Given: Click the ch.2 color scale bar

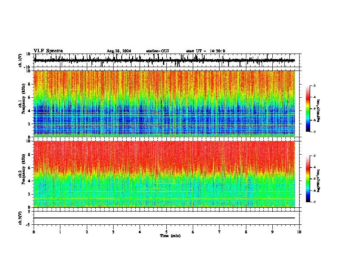Looking at the screenshot, I should [x=308, y=179].
